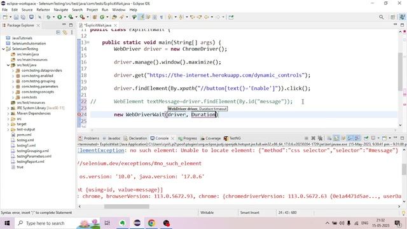
Task: Click the Previous Annotation icon
Action: tap(181, 17)
